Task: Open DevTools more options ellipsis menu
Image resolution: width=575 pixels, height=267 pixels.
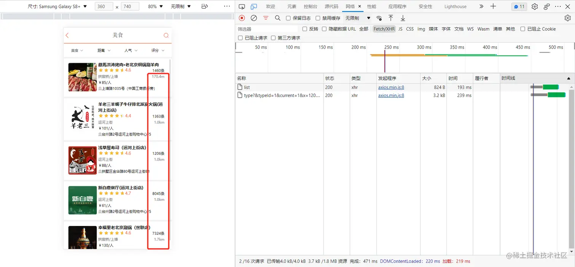Action: click(558, 6)
